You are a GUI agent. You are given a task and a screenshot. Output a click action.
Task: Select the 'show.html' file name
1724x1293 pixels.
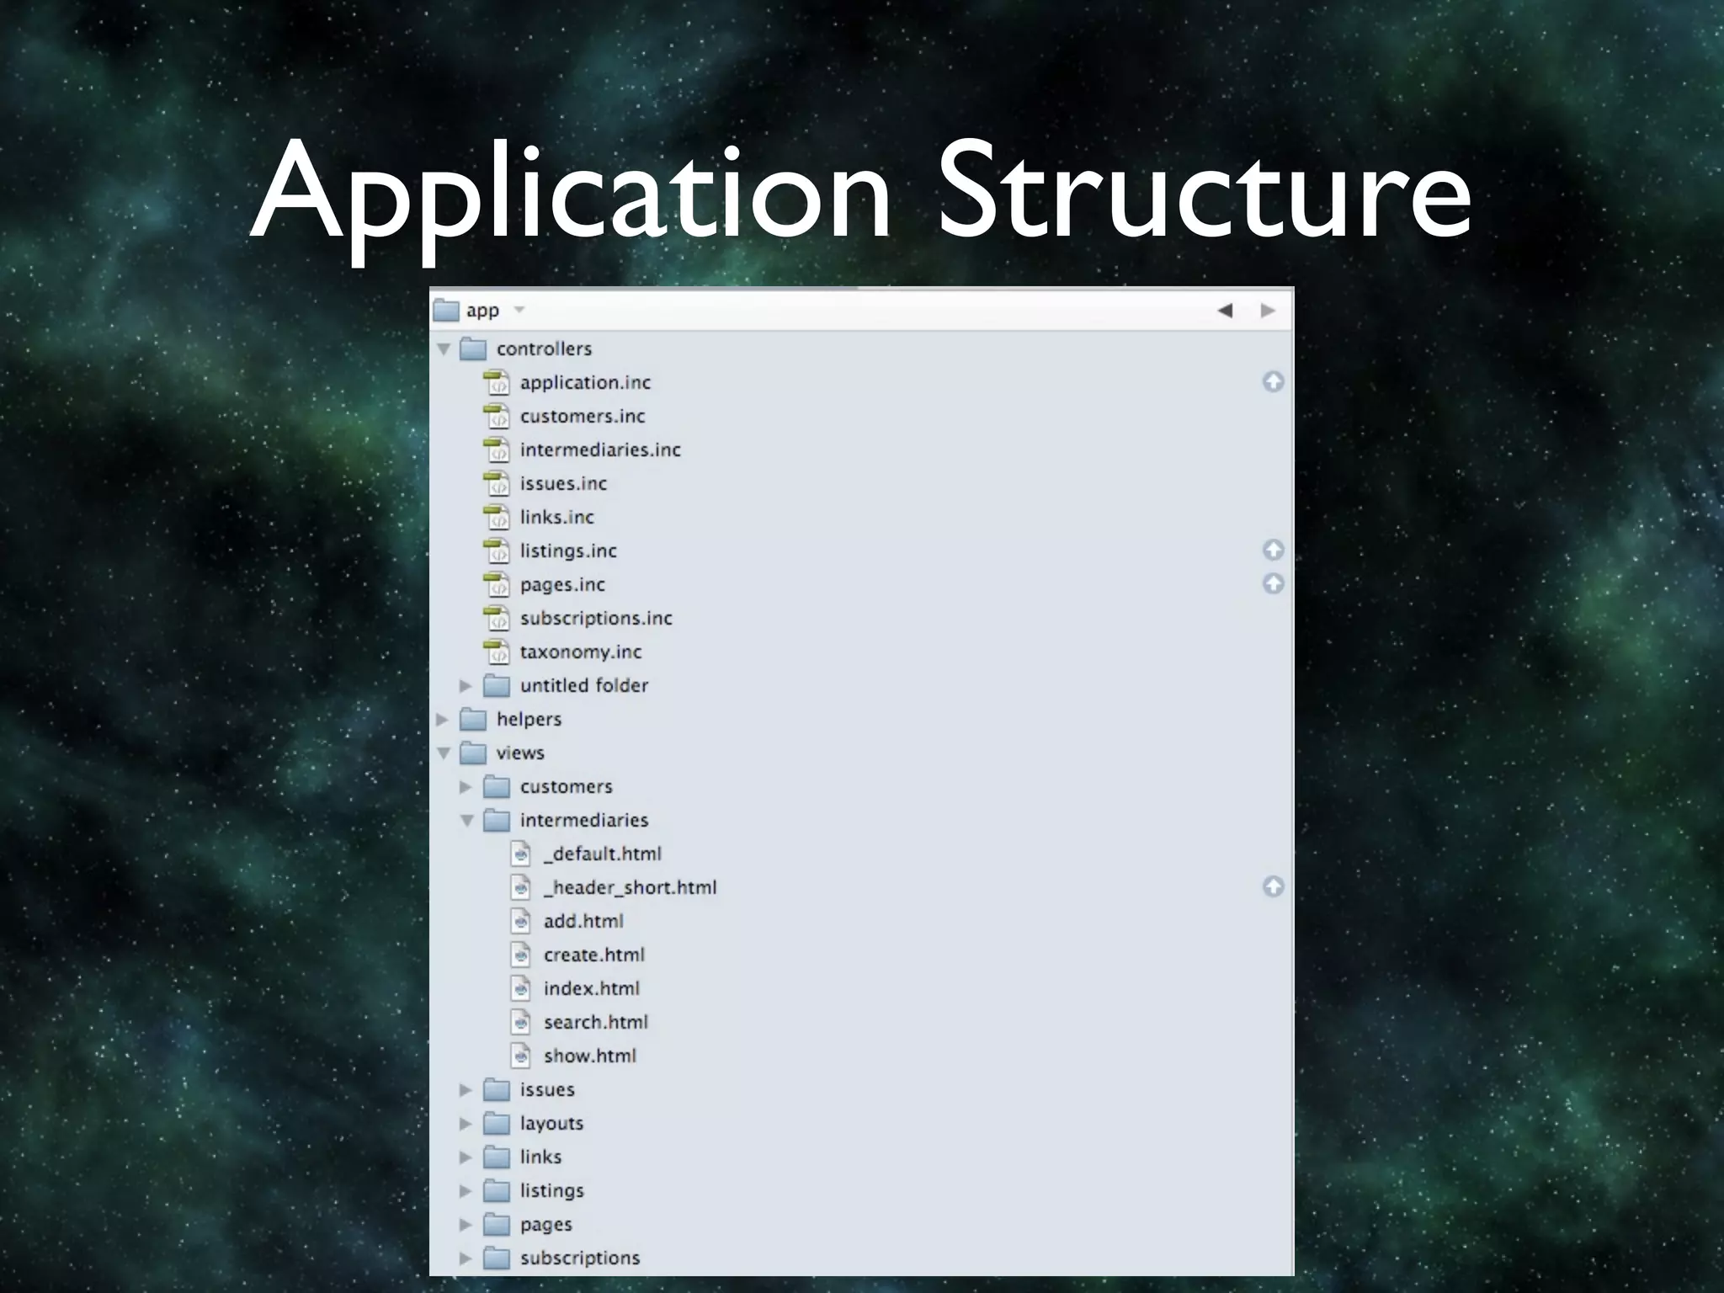590,1056
